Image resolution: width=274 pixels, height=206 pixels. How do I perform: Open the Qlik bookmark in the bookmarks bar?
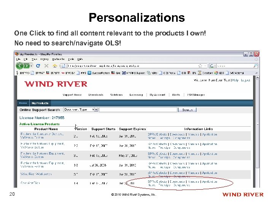click(x=116, y=73)
